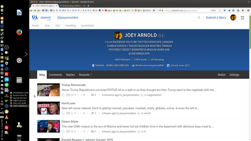Launch Firefox from the desktop dock icon
The width and height of the screenshot is (251, 141).
coord(19,32)
